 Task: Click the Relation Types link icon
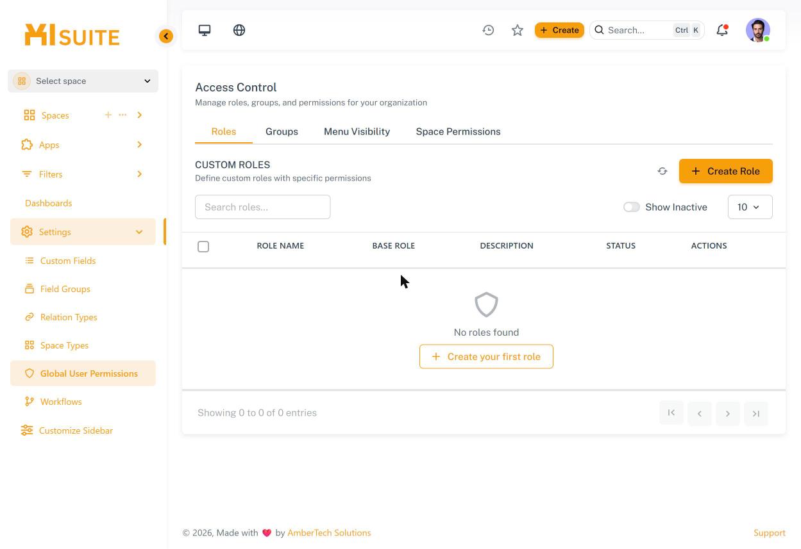pyautogui.click(x=30, y=317)
